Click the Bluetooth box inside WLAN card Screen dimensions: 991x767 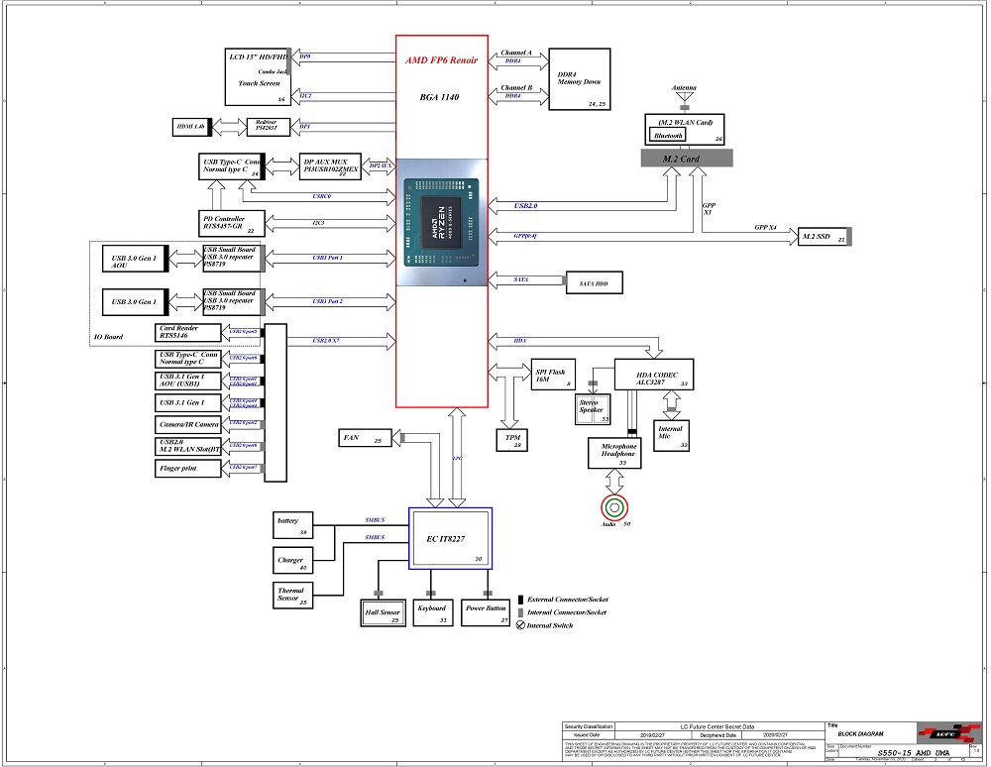(670, 134)
